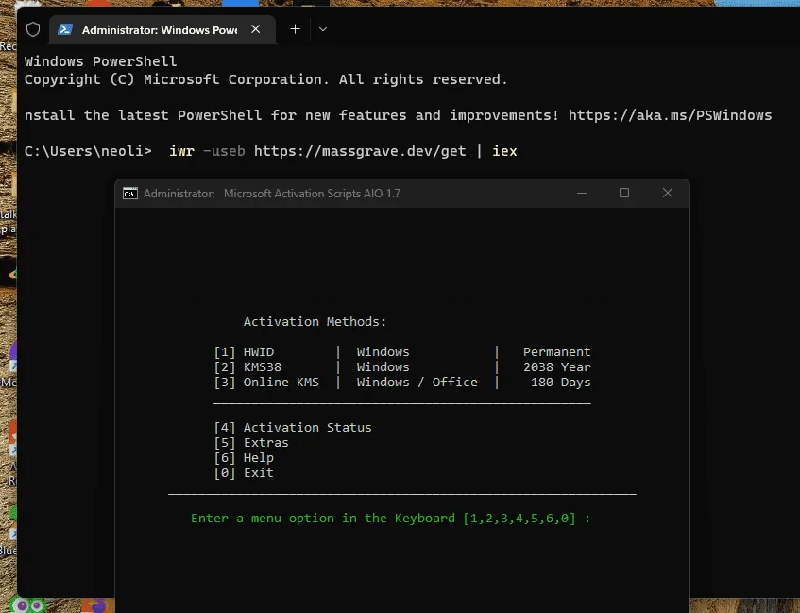800x613 pixels.
Task: Click the [1] HWID option text
Action: [x=244, y=352]
